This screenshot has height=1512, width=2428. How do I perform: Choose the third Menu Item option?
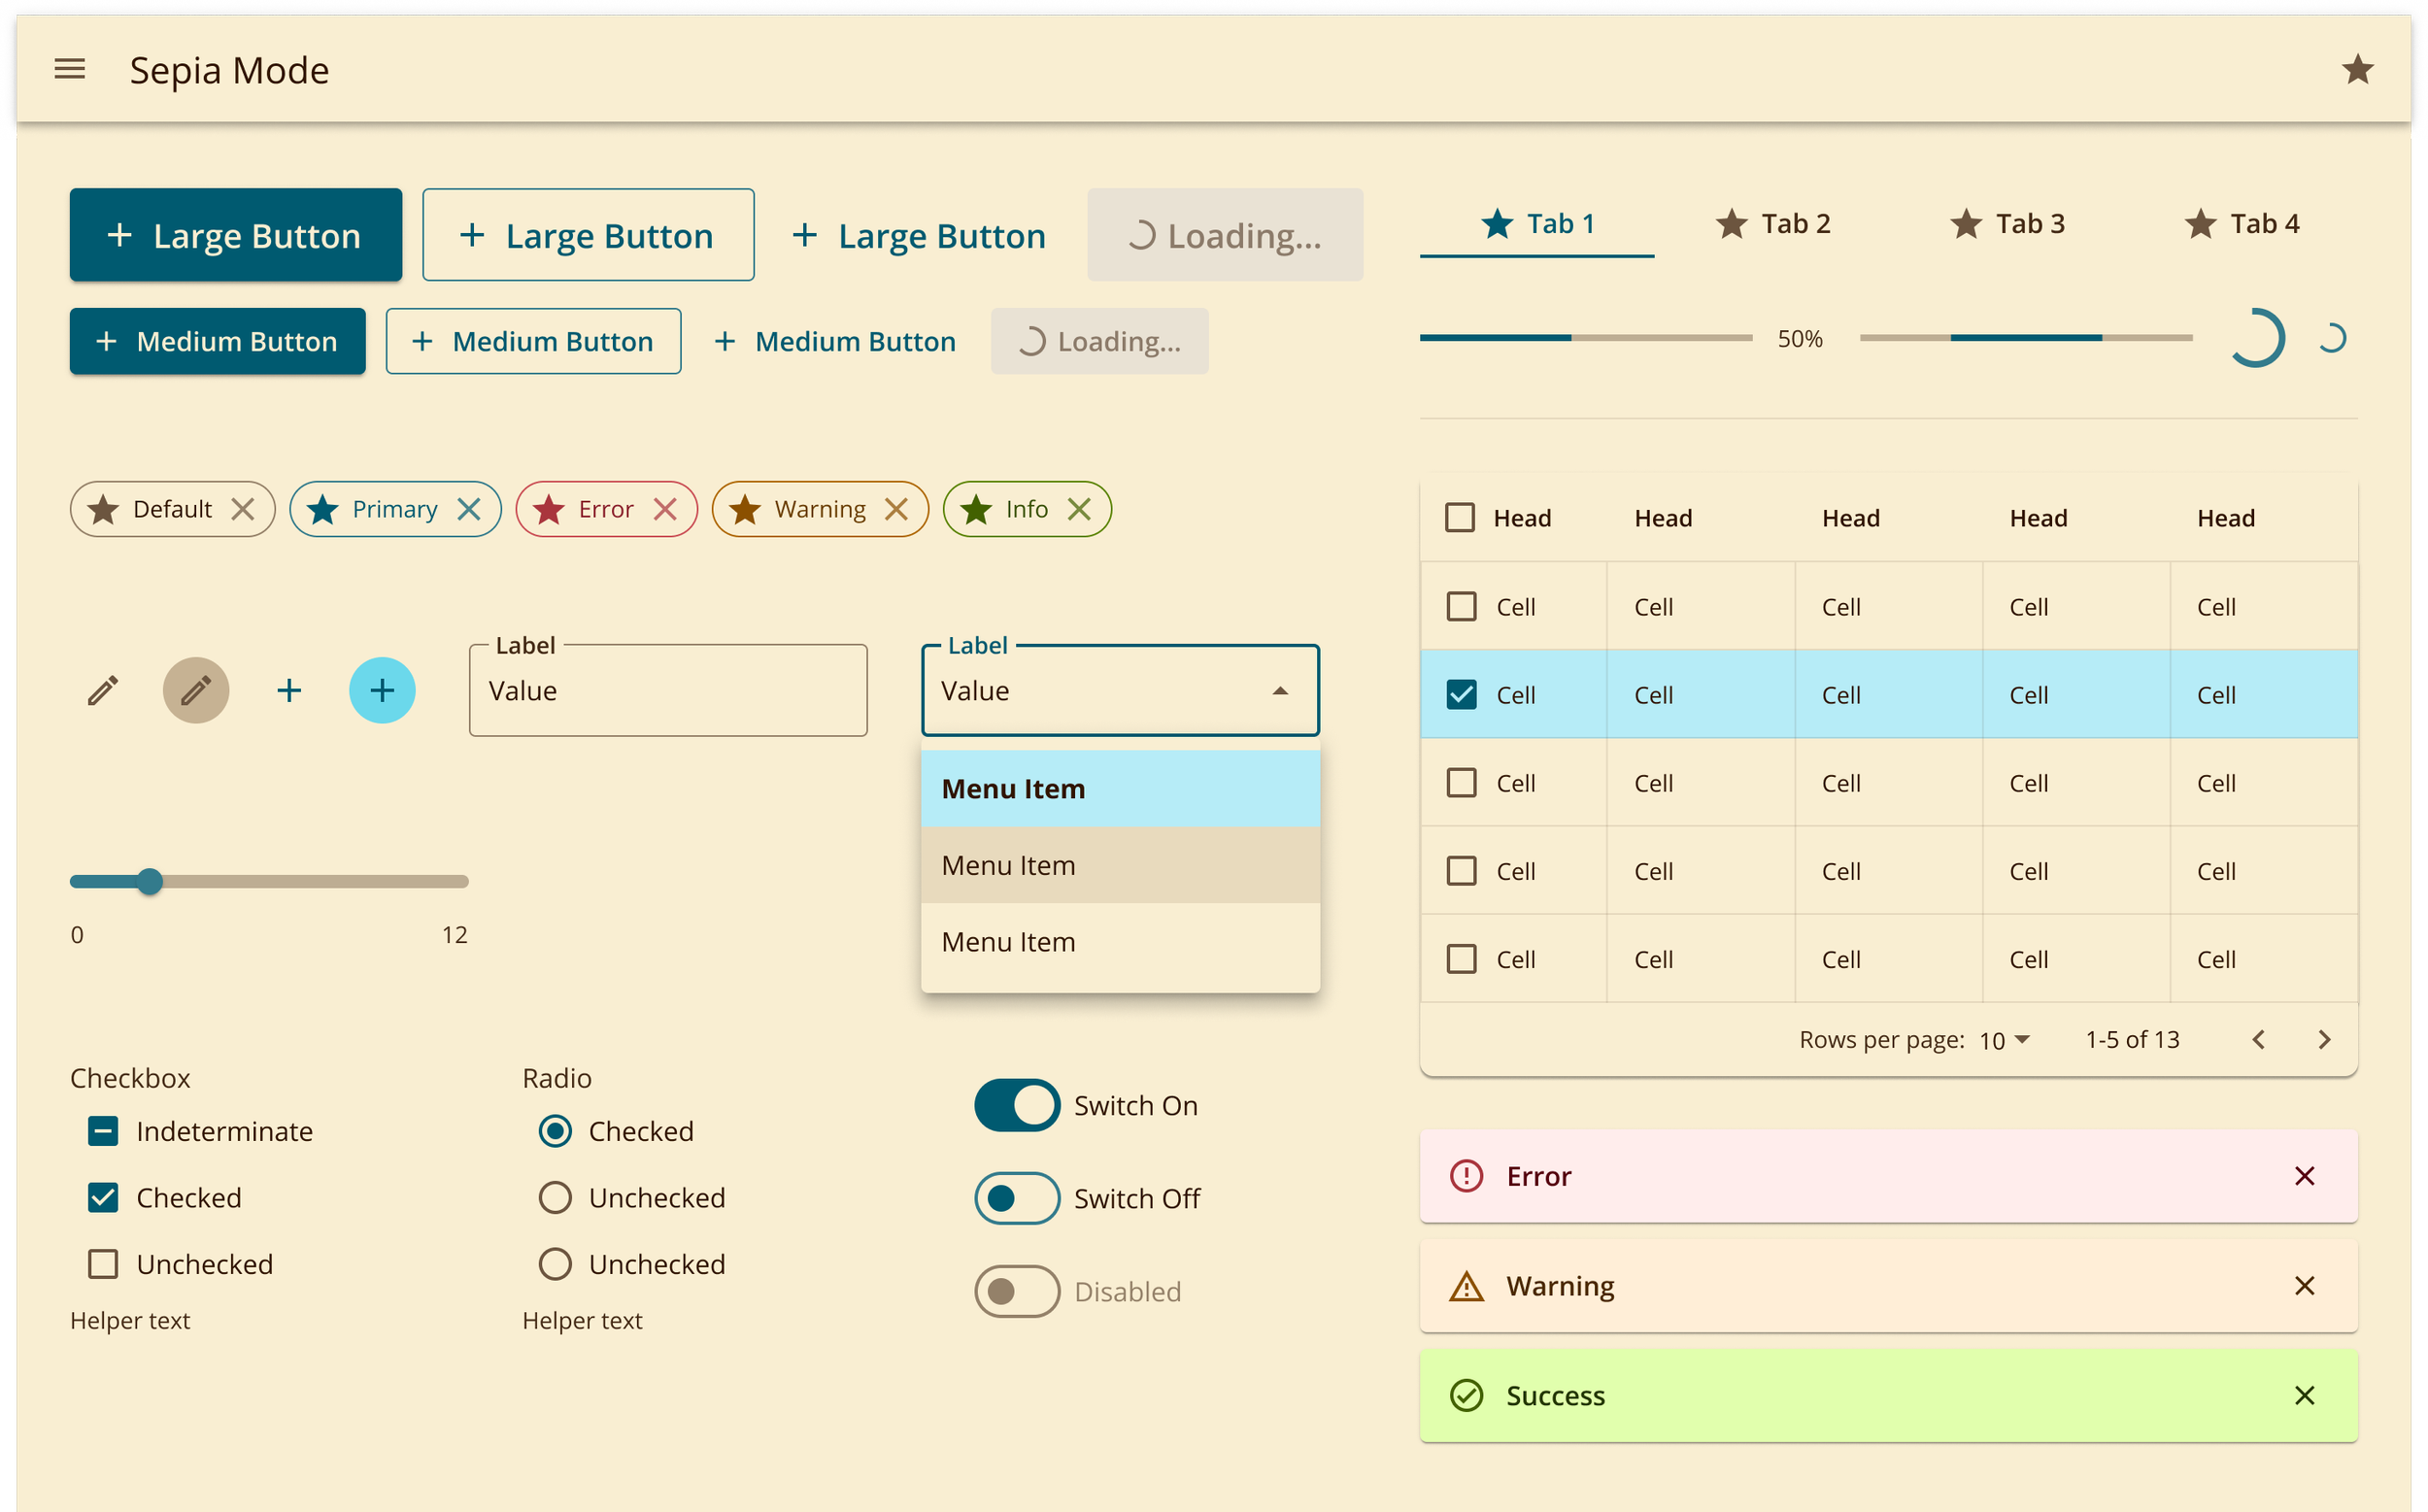tap(1119, 942)
